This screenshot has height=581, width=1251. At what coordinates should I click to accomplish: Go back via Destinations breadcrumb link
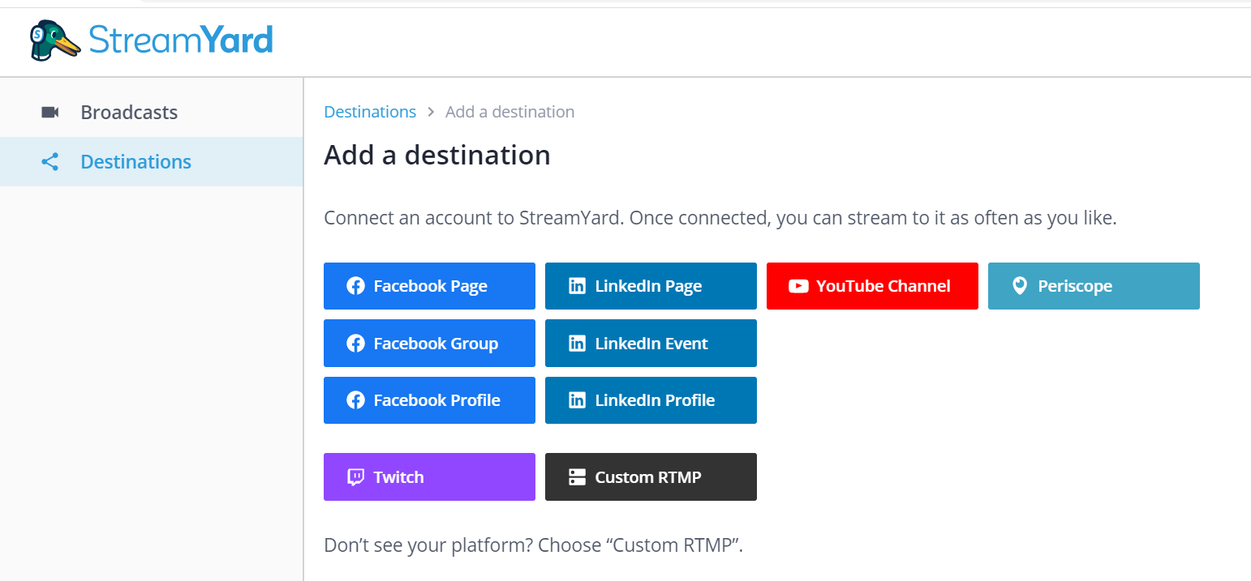click(370, 112)
